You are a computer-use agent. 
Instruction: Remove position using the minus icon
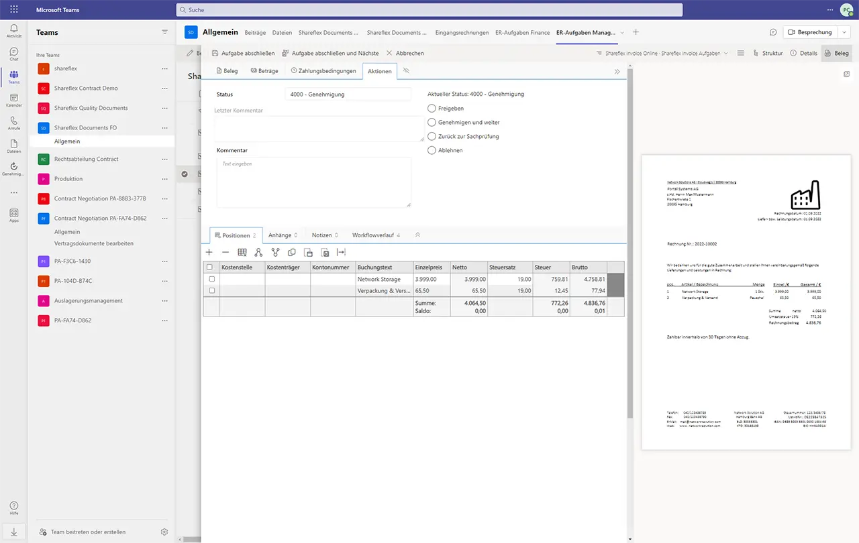[225, 253]
